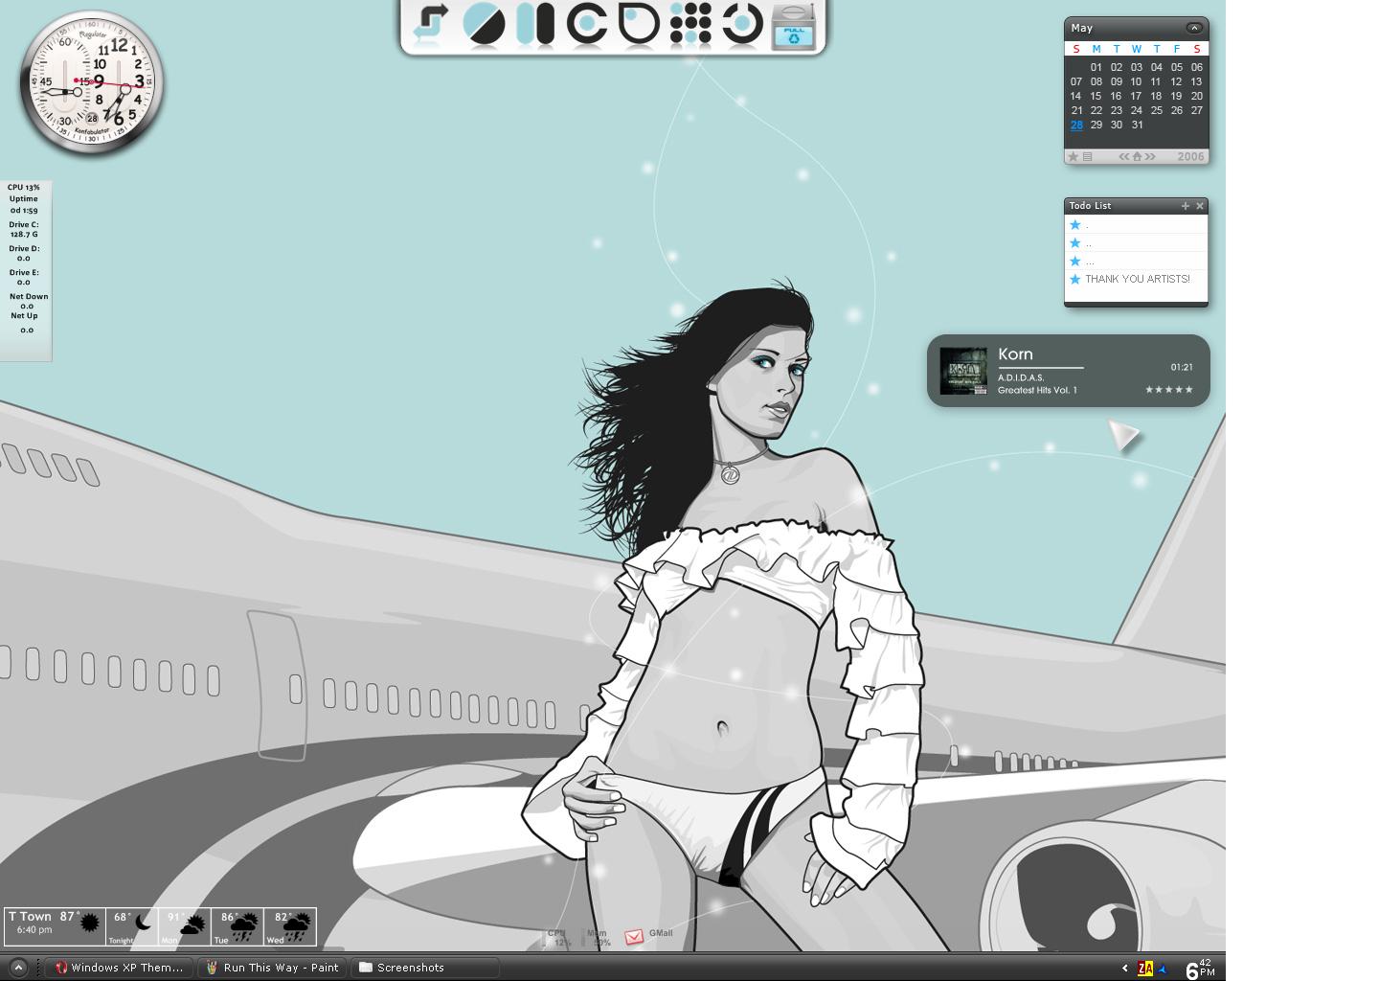The image size is (1379, 981).
Task: Click the two-arrows icon in the dock
Action: 430,23
